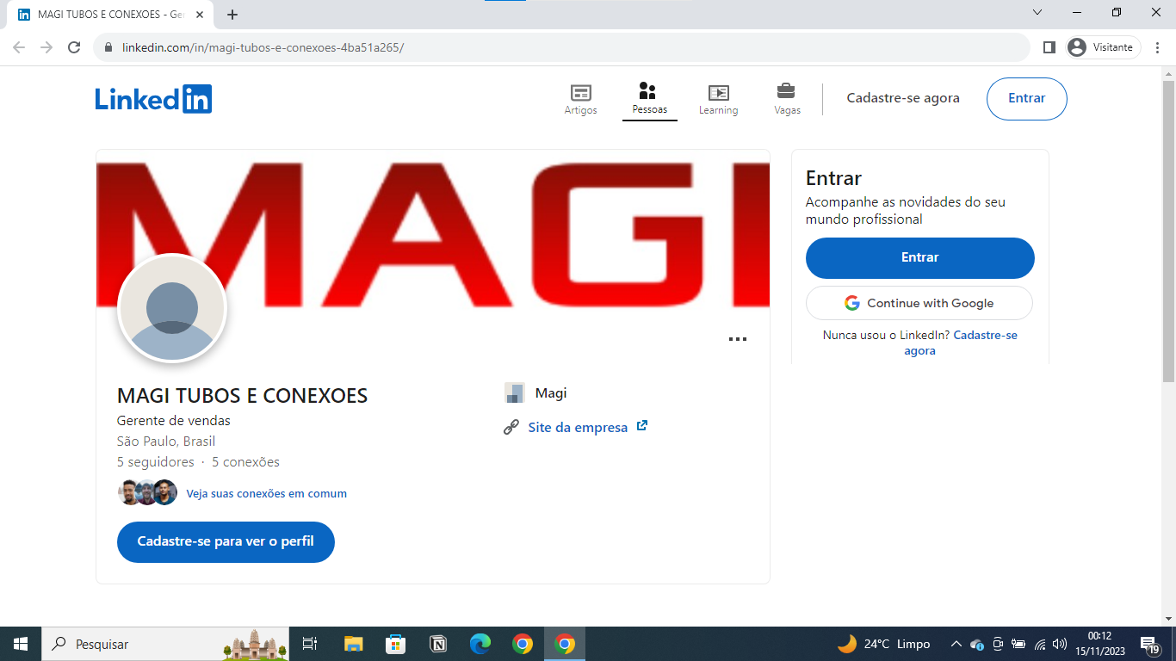This screenshot has height=661, width=1176.
Task: Open the three-dot more actions menu
Action: tap(738, 338)
